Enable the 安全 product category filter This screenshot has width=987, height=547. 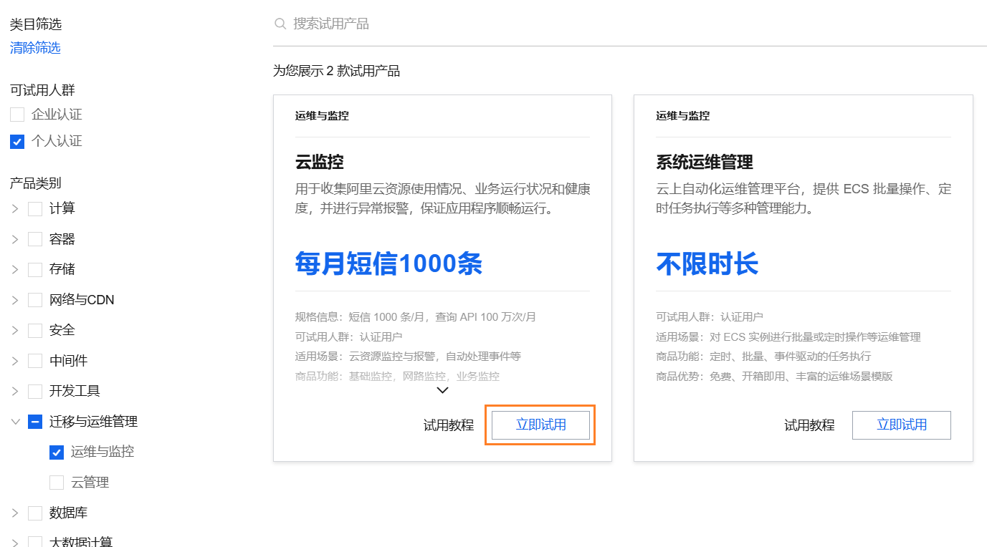coord(34,329)
